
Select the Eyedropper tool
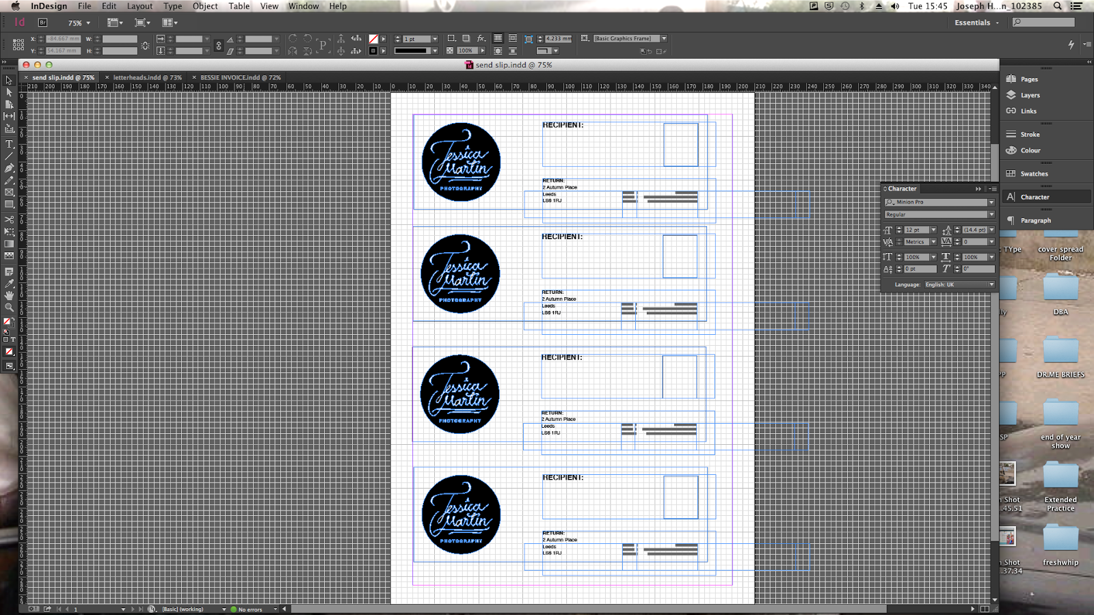coord(9,284)
